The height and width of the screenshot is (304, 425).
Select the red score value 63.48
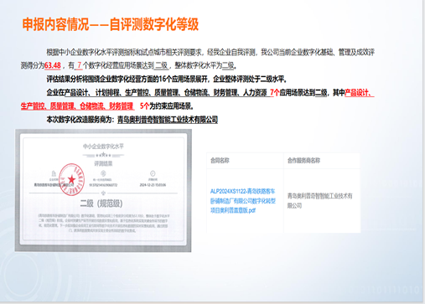53,65
